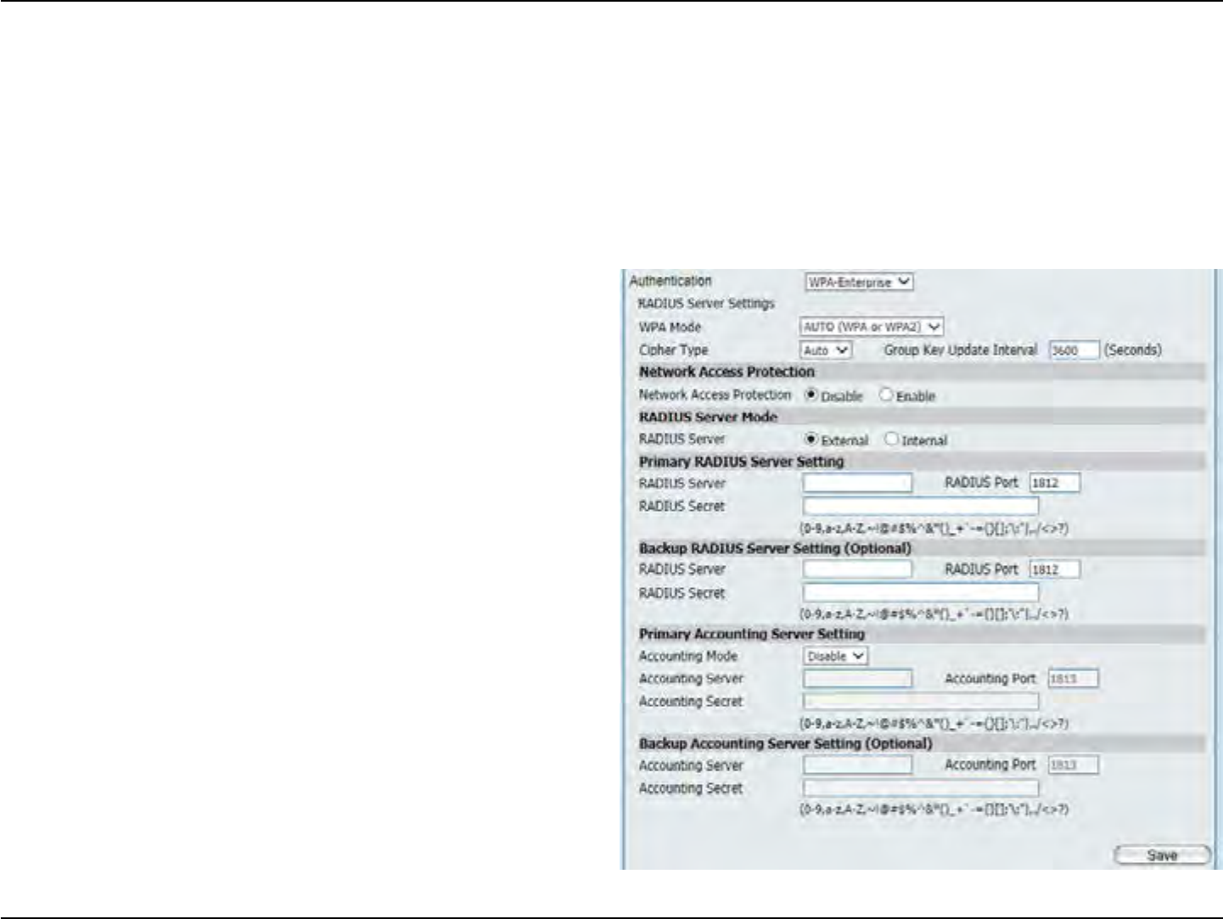Click the "(Seconds)" unit text
The width and height of the screenshot is (1223, 919).
[x=1133, y=350]
